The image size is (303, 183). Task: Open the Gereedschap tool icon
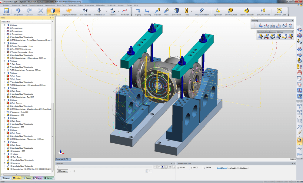(x=99, y=12)
